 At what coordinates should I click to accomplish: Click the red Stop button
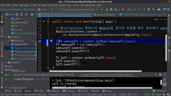(123, 10)
